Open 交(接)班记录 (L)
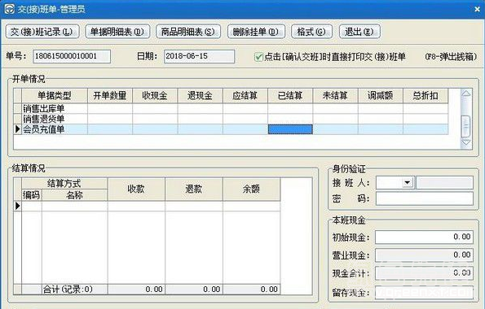Screen dimensions: 485x309 click(x=42, y=32)
